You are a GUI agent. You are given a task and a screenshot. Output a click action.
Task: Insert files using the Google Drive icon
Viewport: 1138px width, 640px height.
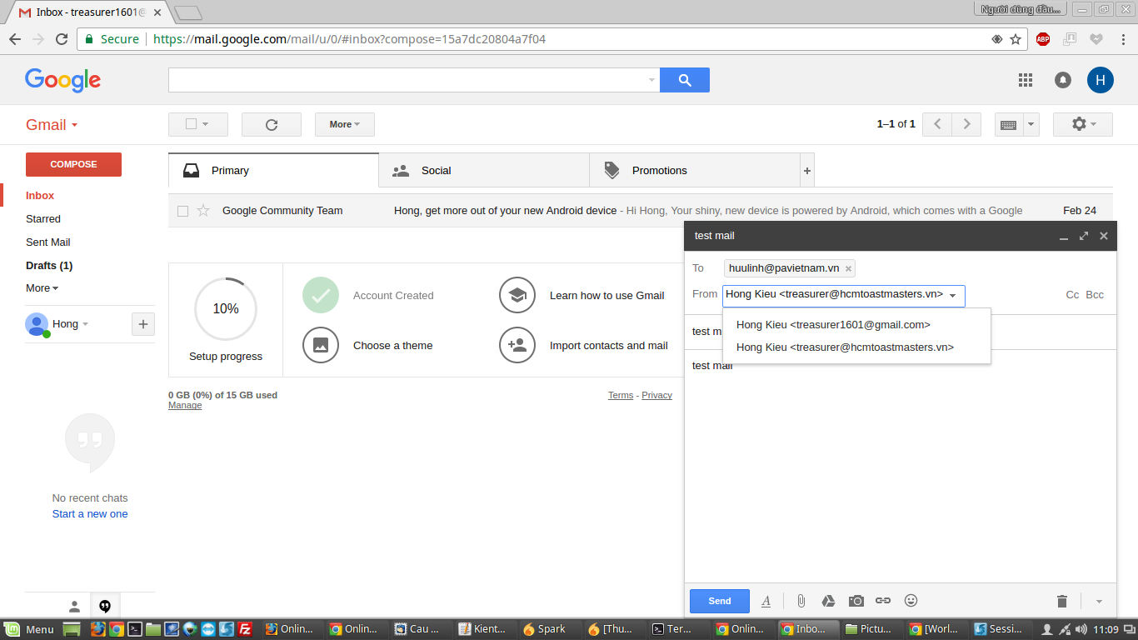(828, 601)
